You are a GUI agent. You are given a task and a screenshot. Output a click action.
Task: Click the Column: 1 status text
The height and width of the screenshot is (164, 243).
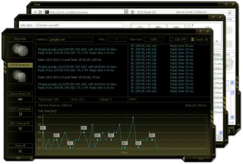pyautogui.click(x=106, y=100)
